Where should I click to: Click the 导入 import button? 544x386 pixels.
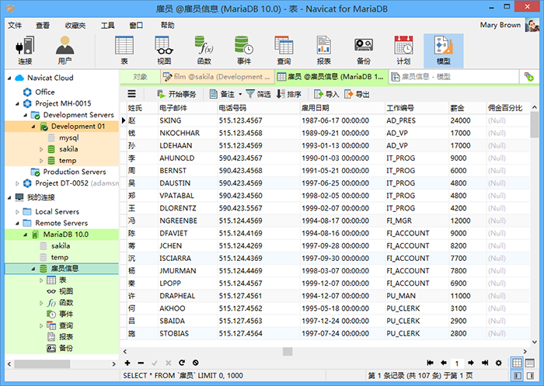(326, 94)
